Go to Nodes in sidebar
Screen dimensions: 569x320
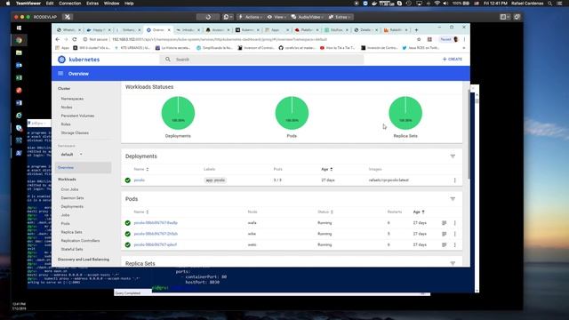pyautogui.click(x=67, y=107)
